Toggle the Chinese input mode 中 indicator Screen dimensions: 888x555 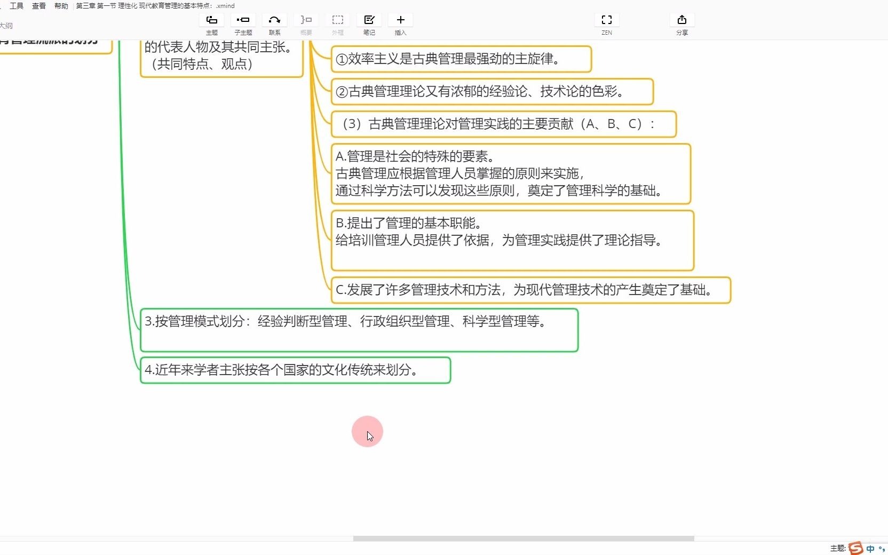click(870, 549)
